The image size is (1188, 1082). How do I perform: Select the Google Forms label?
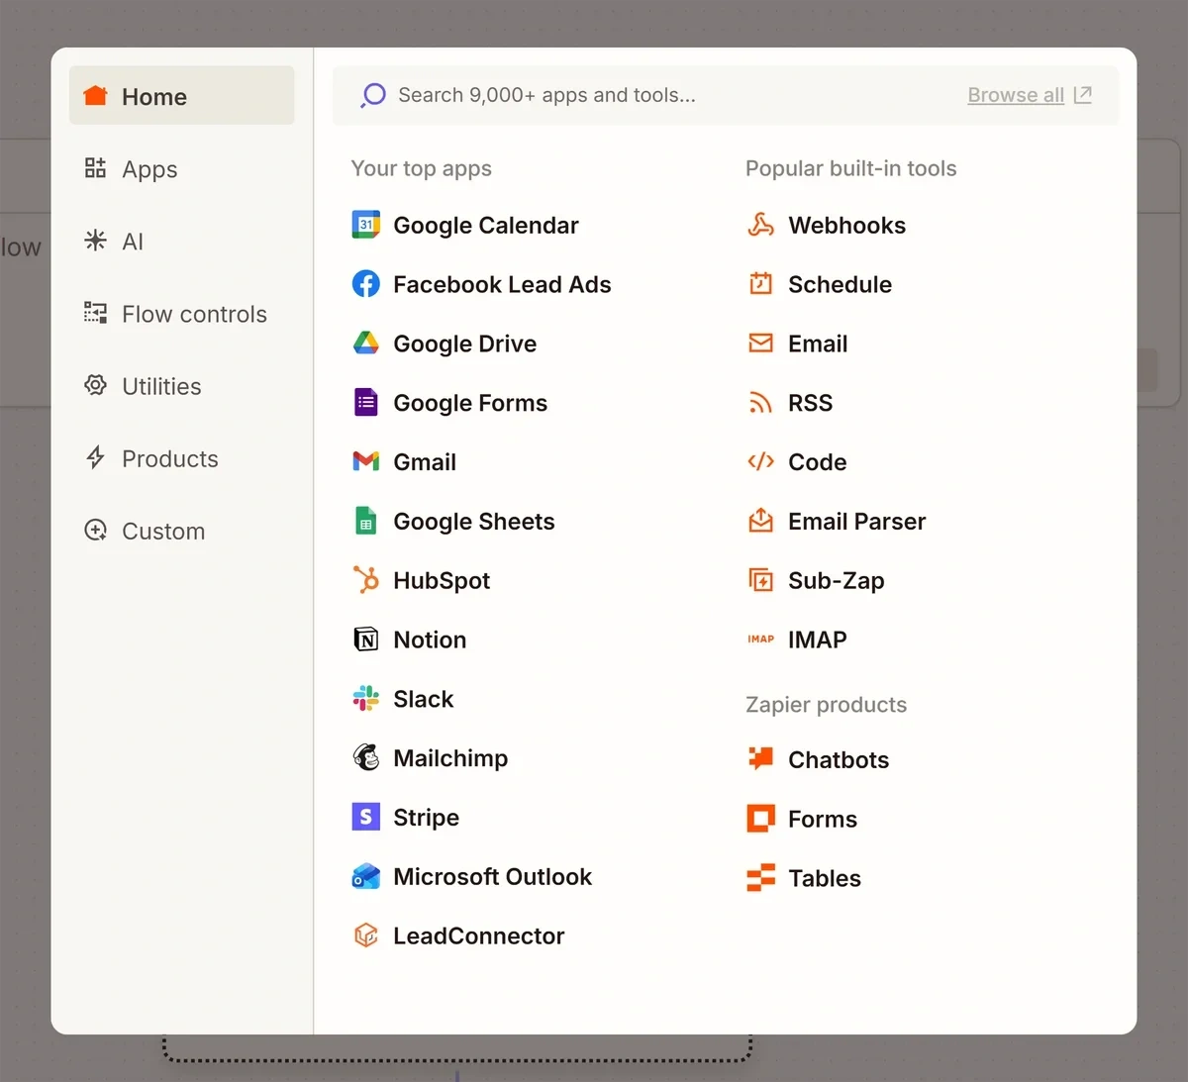click(x=470, y=403)
